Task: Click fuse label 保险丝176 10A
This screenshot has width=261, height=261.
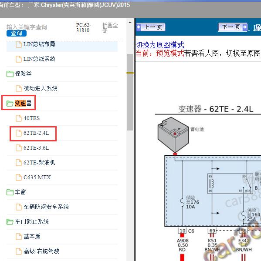Action: point(193,202)
